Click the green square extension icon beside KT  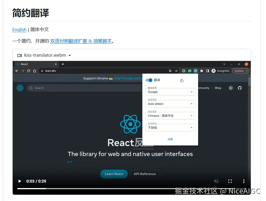tap(190, 71)
